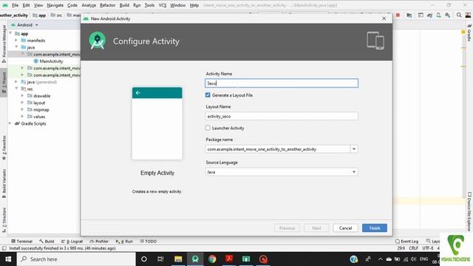The width and height of the screenshot is (473, 266).
Task: Click the phone and tablet form-factor icon
Action: click(375, 41)
